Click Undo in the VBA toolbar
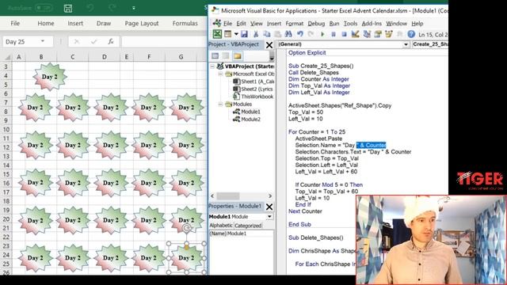Screen dimensions: 507x285 click(x=300, y=34)
